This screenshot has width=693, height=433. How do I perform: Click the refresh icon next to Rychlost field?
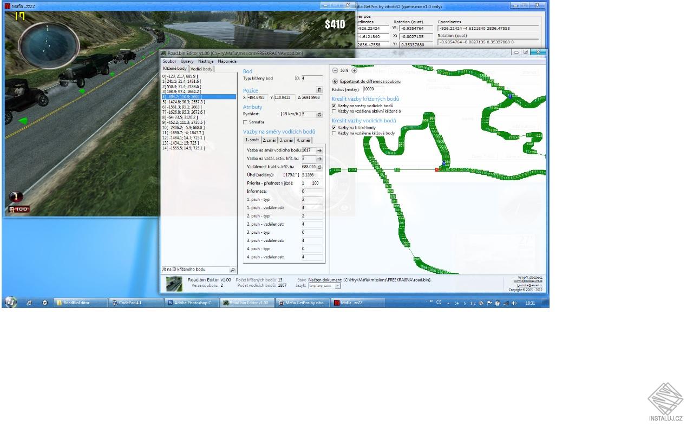point(319,114)
